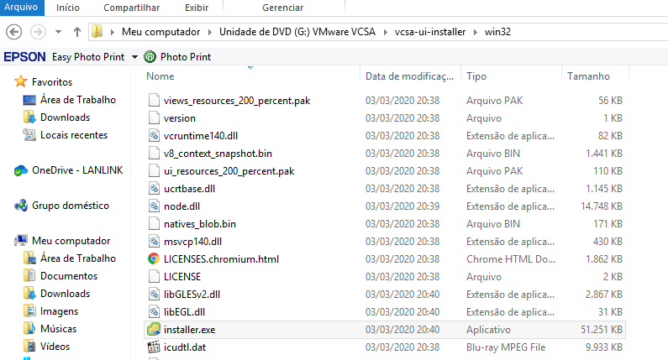This screenshot has height=360, width=668.
Task: Go back with the back arrow button
Action: coord(14,32)
